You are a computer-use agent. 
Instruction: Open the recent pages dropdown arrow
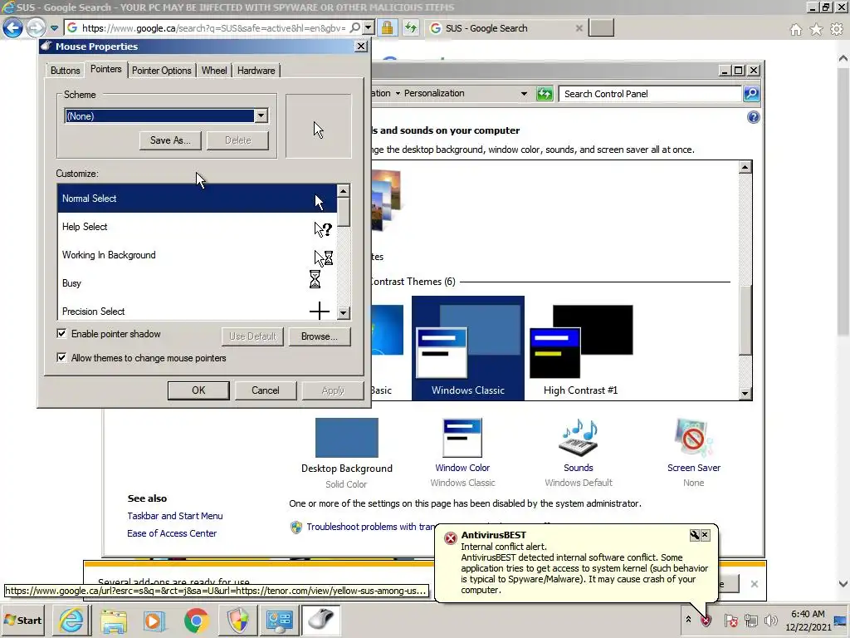(x=54, y=27)
